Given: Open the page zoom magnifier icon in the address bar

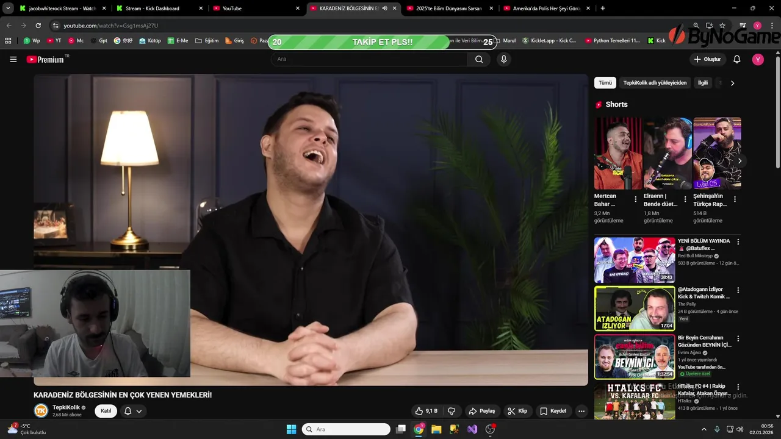Looking at the screenshot, I should pos(696,26).
